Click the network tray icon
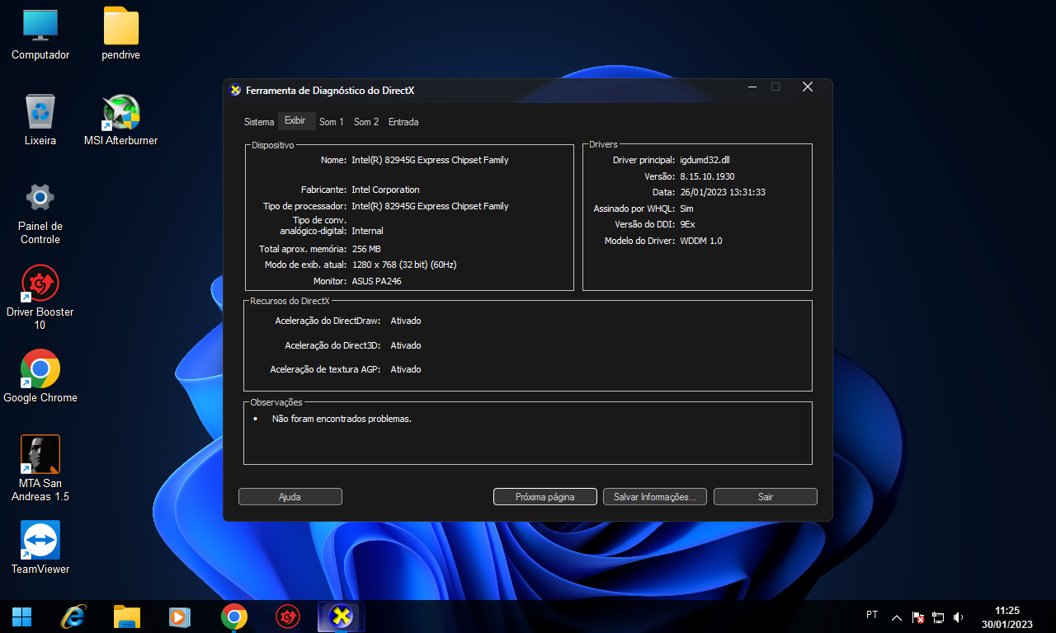Viewport: 1056px width, 633px height. (938, 617)
